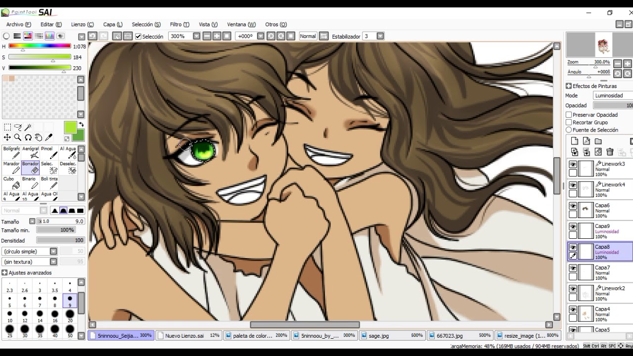633x356 pixels.
Task: Activate the zoom magnifier tool
Action: coord(18,137)
